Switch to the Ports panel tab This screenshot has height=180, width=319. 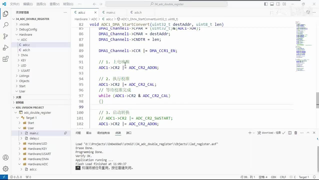click(x=129, y=133)
